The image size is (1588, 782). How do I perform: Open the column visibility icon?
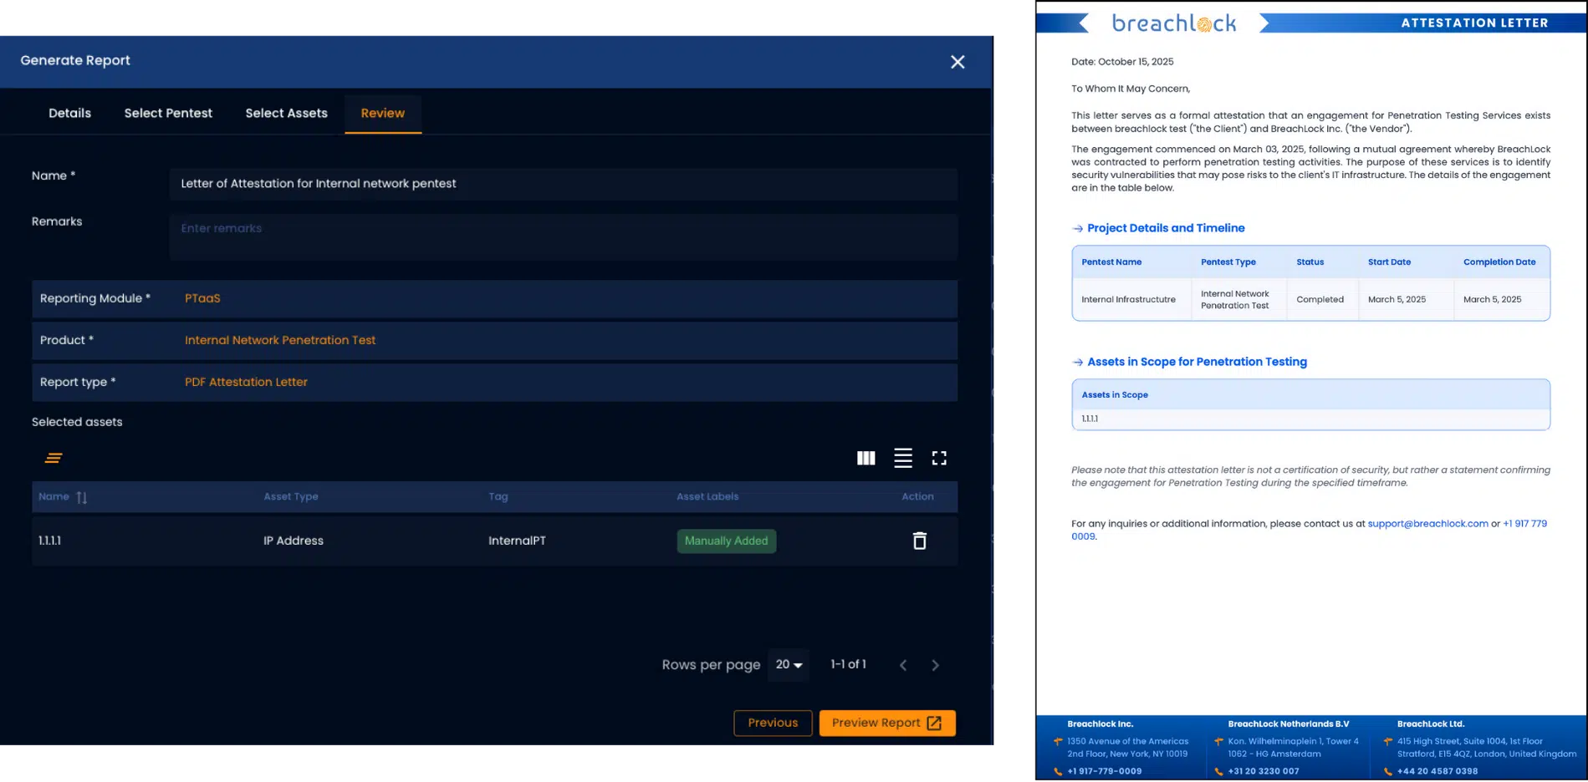pos(865,458)
